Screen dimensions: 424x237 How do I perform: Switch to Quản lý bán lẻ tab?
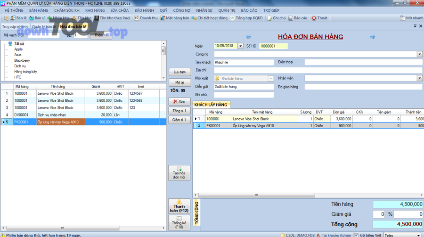(44, 27)
